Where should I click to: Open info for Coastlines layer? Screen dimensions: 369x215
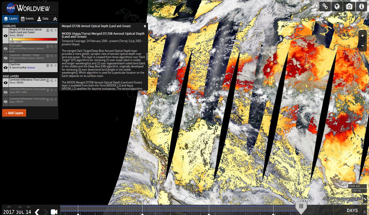(48, 65)
